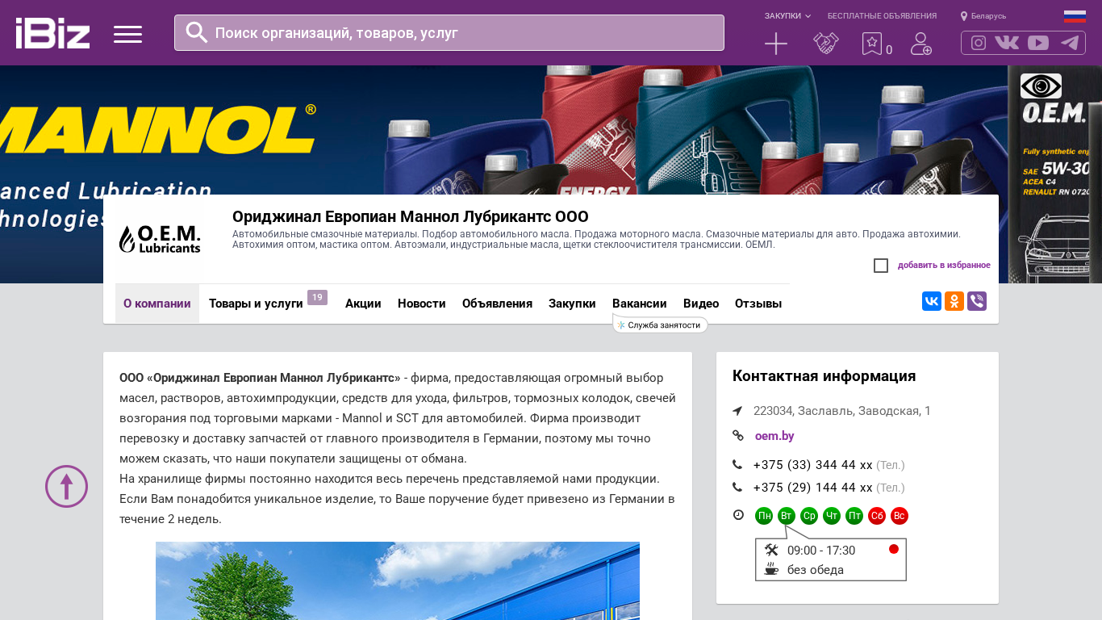Select the Сб day circle in schedule
The height and width of the screenshot is (620, 1102).
[877, 516]
